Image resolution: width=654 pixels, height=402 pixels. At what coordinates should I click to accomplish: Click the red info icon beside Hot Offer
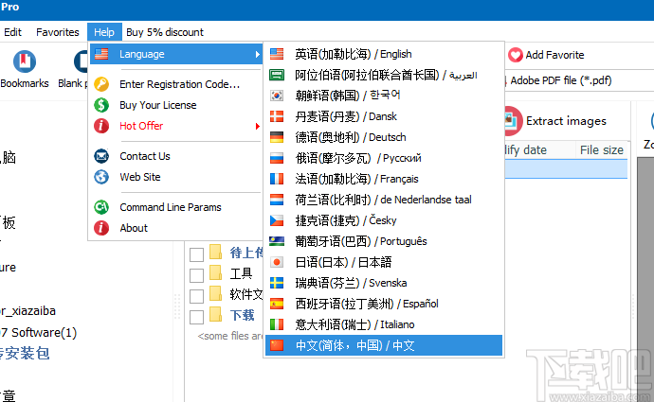coord(101,126)
